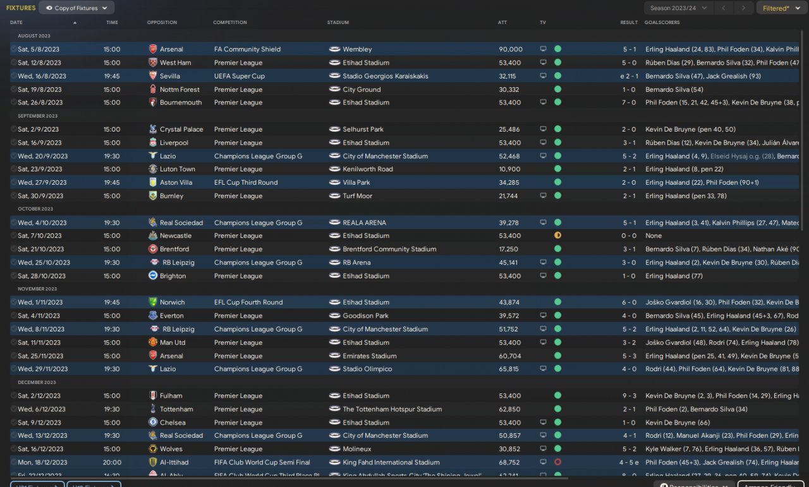This screenshot has height=487, width=809.
Task: Toggle the tick circle beside Sat, 5/8/2023
Action: point(14,49)
